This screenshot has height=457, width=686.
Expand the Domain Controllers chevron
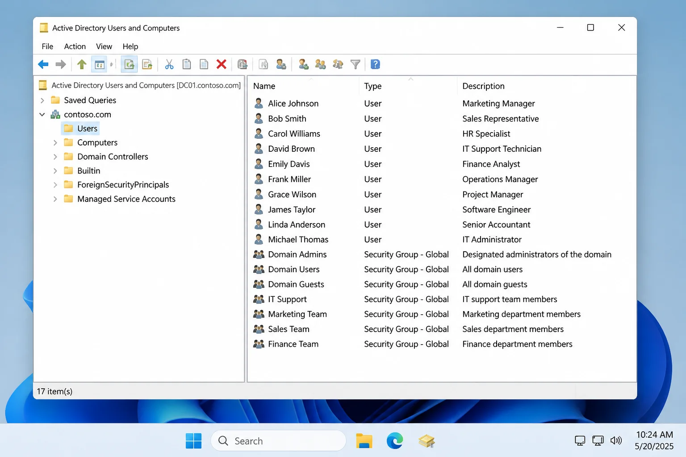[x=55, y=157]
